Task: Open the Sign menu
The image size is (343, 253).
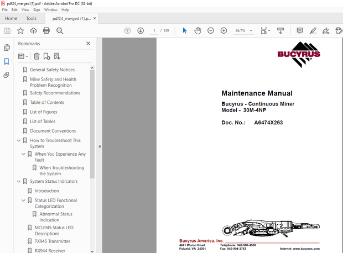Action: tap(37, 10)
